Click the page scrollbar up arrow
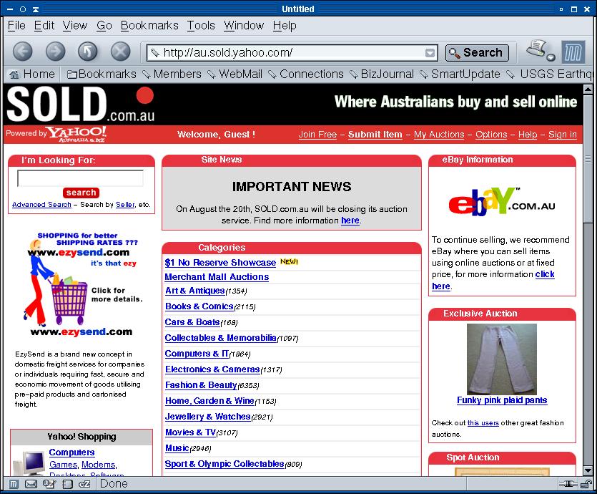This screenshot has width=597, height=494. click(588, 90)
